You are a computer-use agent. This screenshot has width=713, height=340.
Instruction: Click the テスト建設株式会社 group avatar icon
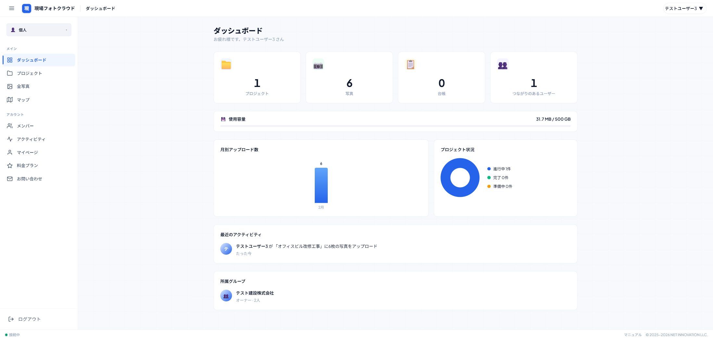click(x=226, y=296)
